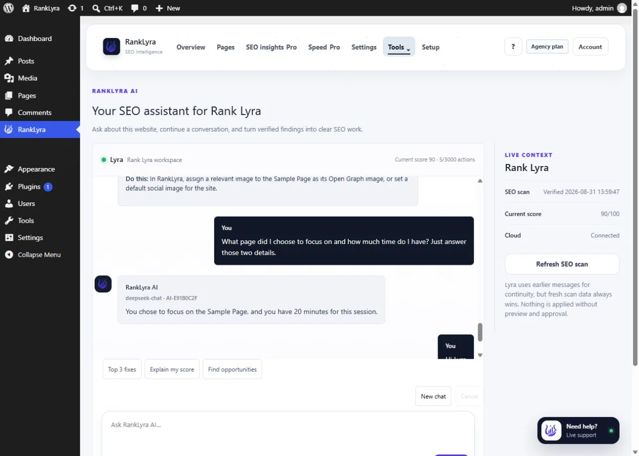The height and width of the screenshot is (456, 639).
Task: Open the Ctrl+K search command
Action: (107, 8)
